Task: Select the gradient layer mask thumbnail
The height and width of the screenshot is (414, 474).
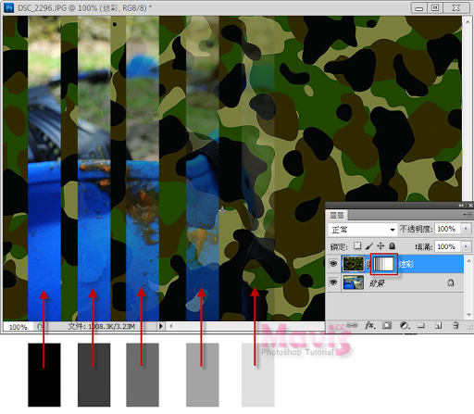Action: tap(383, 264)
